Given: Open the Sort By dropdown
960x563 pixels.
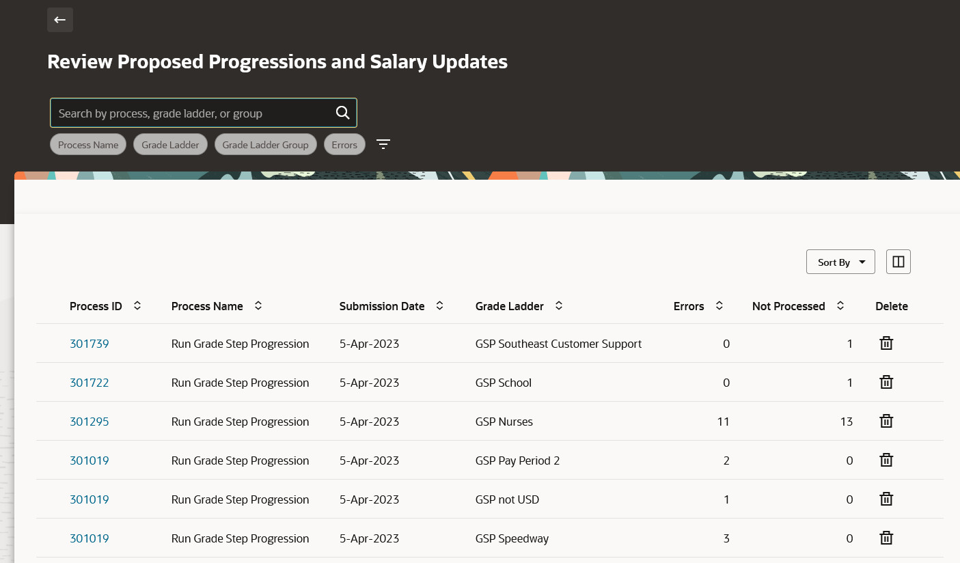Looking at the screenshot, I should 840,262.
